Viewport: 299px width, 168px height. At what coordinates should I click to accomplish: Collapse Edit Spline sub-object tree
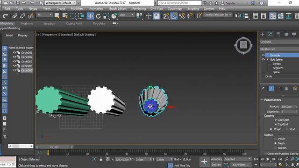268,59
